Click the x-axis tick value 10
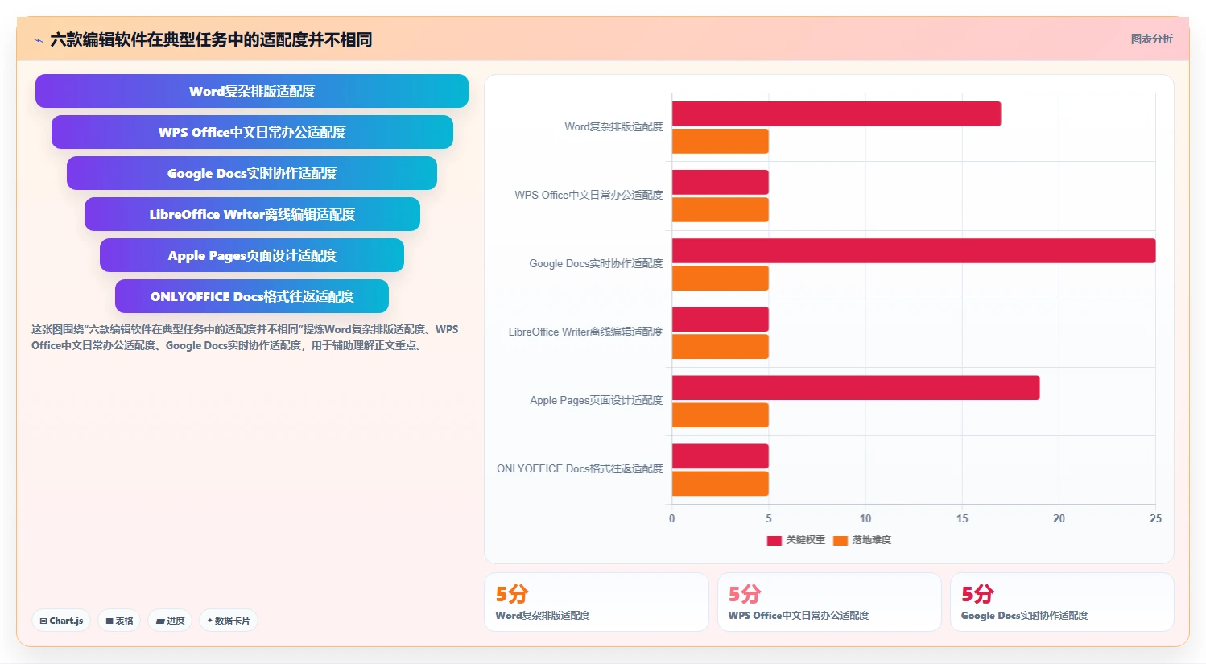The height and width of the screenshot is (664, 1206). (865, 518)
